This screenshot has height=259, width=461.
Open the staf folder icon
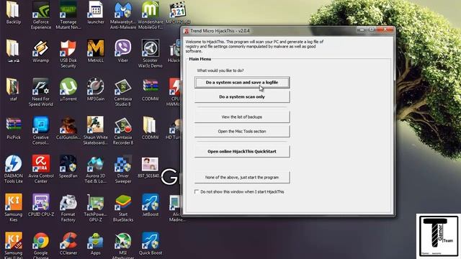pyautogui.click(x=13, y=89)
